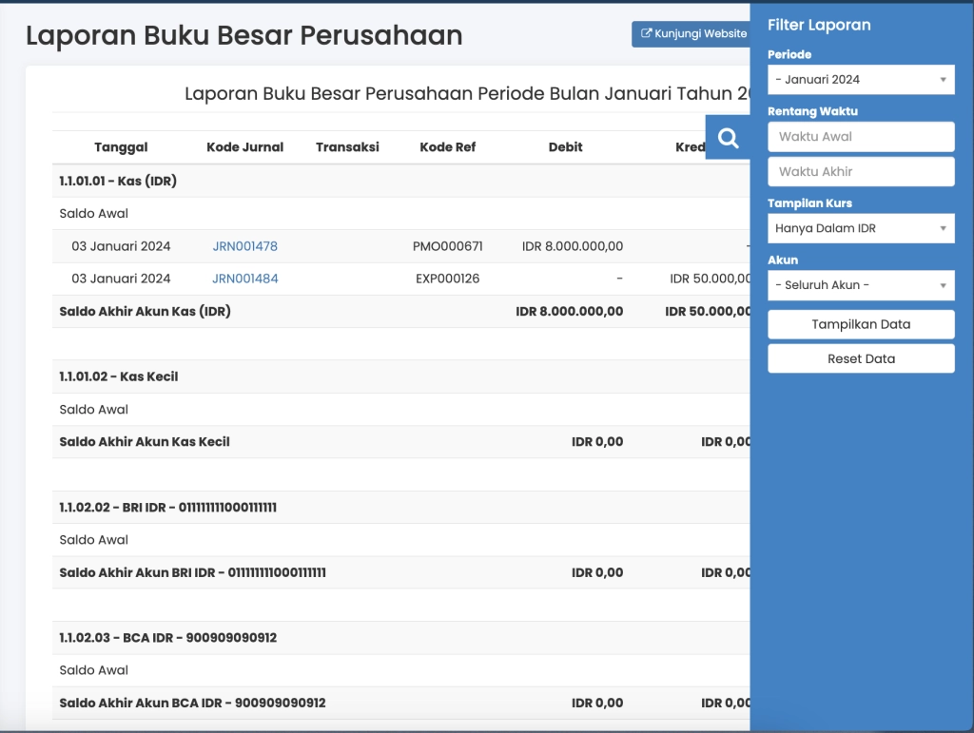Click the Tanggal column header
This screenshot has width=974, height=733.
pos(121,147)
